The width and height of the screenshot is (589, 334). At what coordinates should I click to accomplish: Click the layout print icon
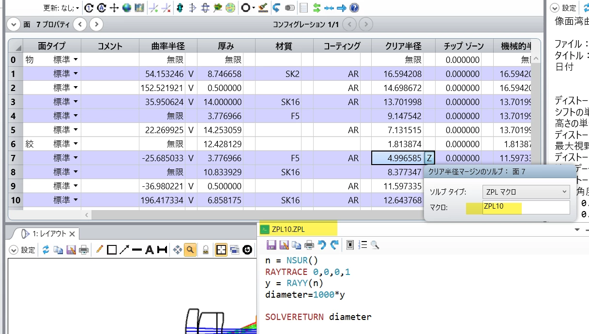(x=84, y=250)
